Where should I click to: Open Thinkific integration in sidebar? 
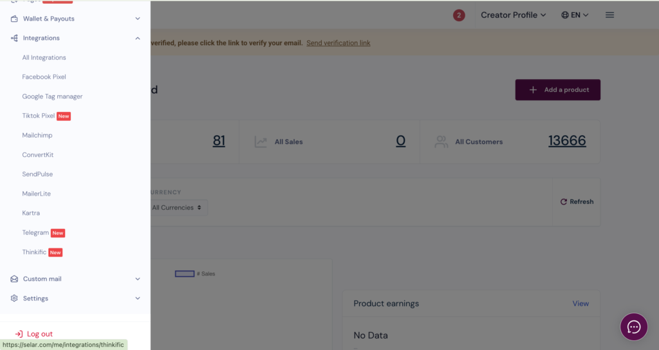coord(34,252)
